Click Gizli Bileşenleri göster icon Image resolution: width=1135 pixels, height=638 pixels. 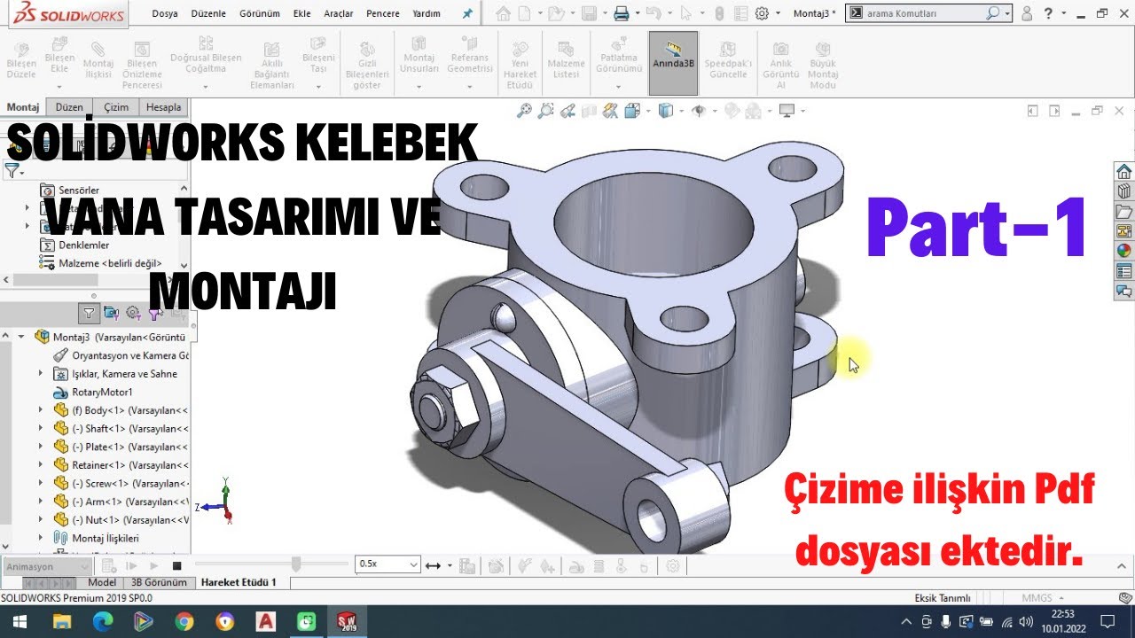pos(367,51)
